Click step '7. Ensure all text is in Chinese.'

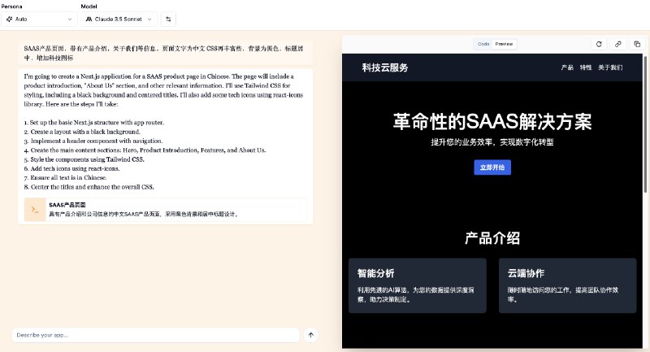coord(65,177)
